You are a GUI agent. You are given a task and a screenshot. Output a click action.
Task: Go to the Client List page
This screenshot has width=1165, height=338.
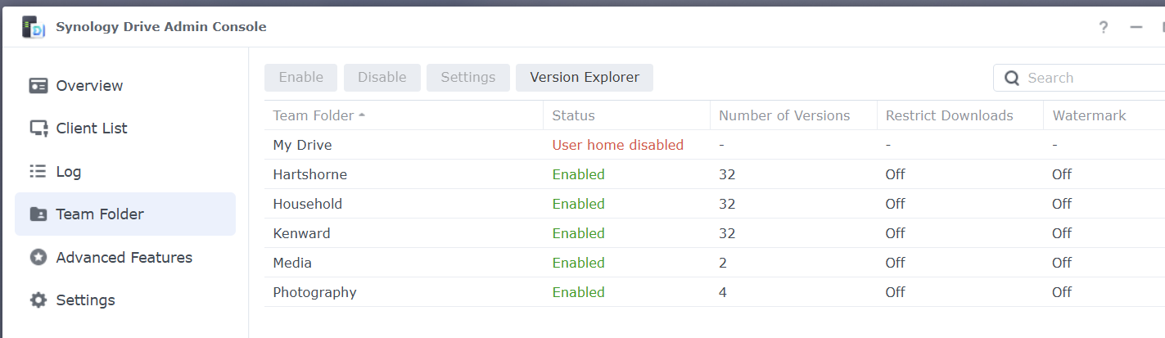tap(91, 128)
